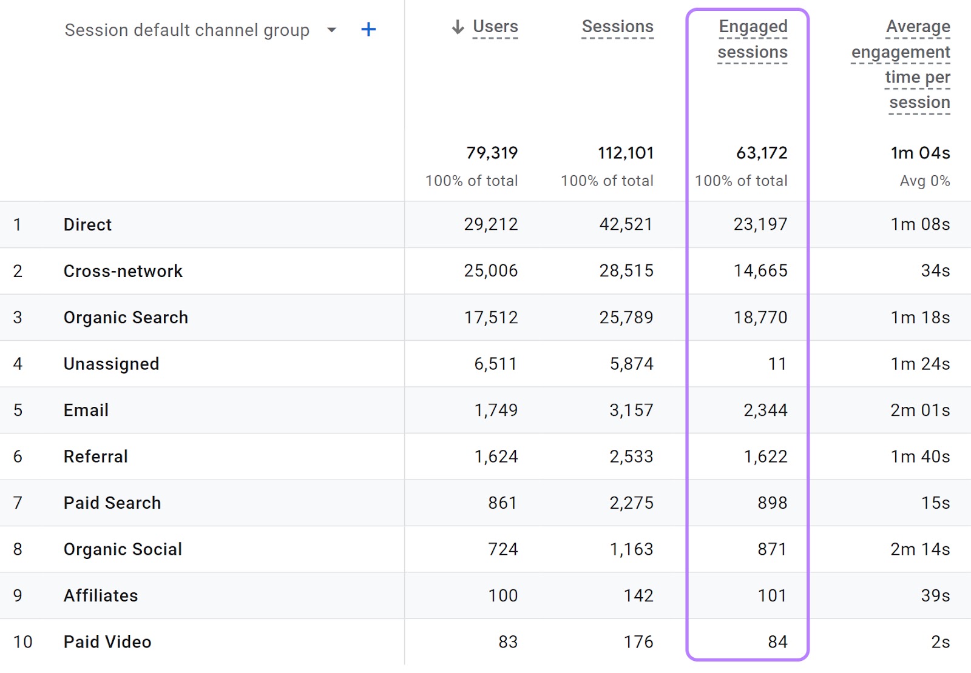
Task: Click the Unassigned channel entry
Action: click(111, 363)
